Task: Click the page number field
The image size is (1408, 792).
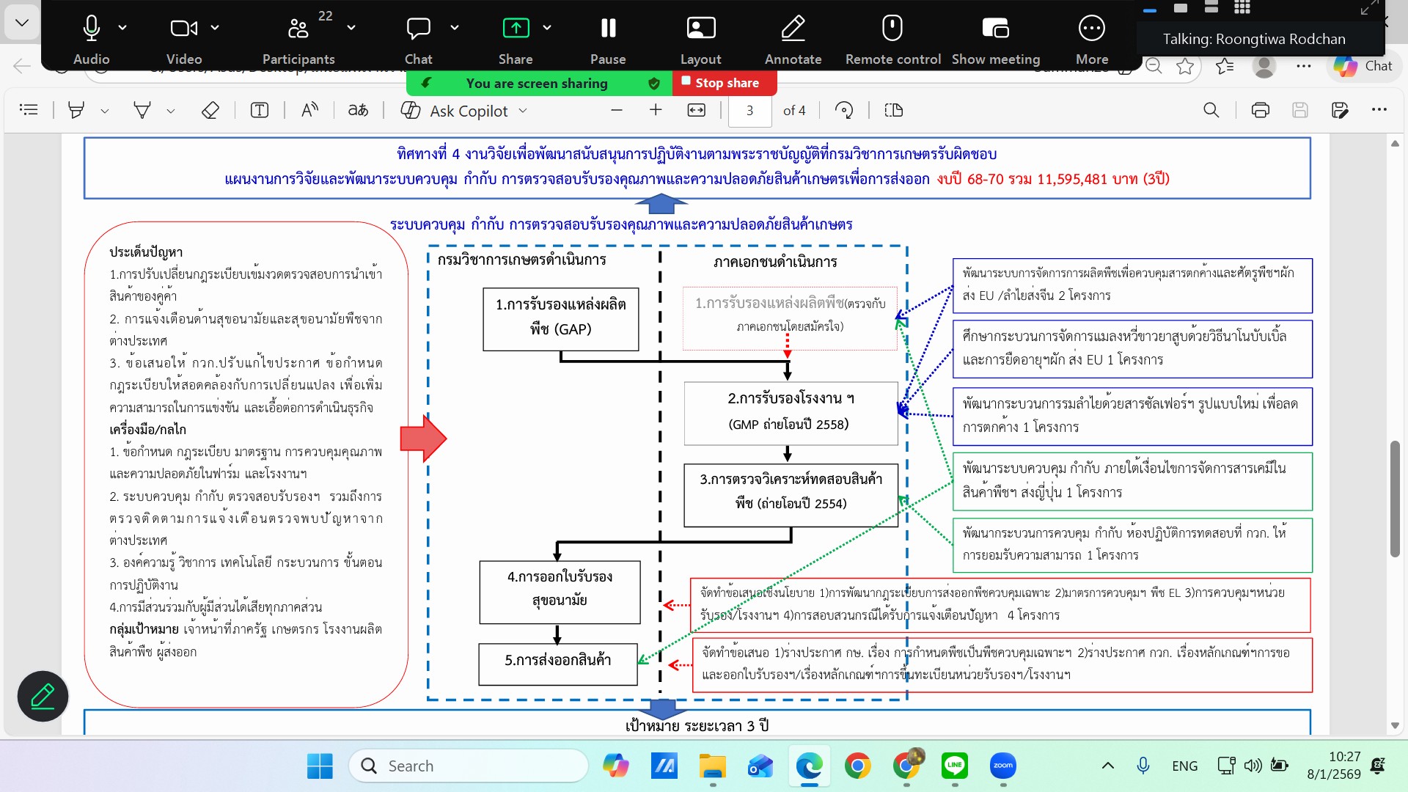Action: tap(749, 111)
